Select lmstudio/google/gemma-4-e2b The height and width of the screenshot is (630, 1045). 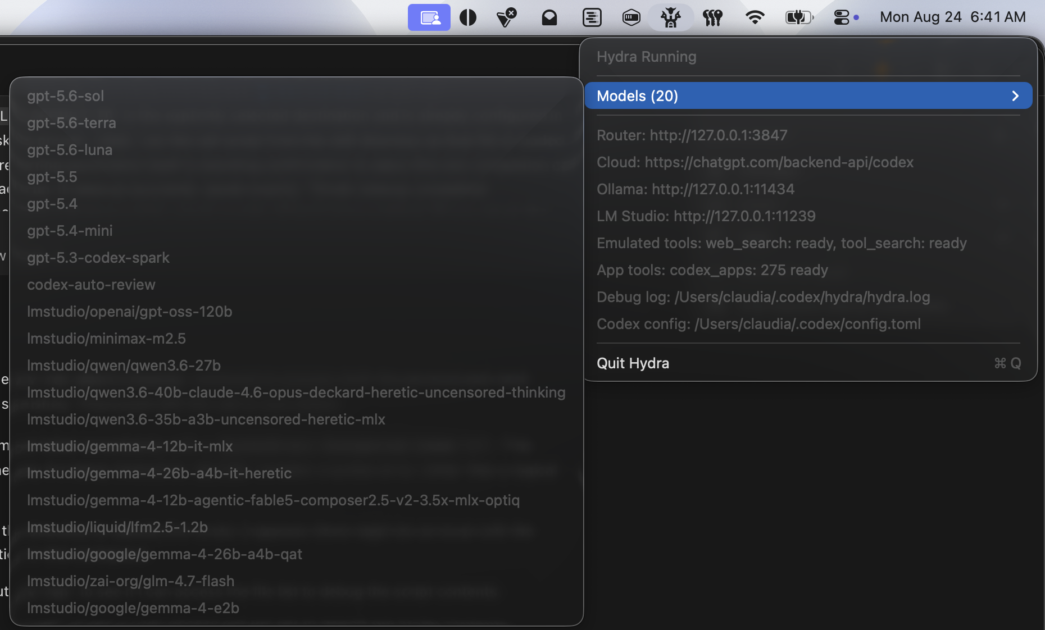(x=297, y=608)
